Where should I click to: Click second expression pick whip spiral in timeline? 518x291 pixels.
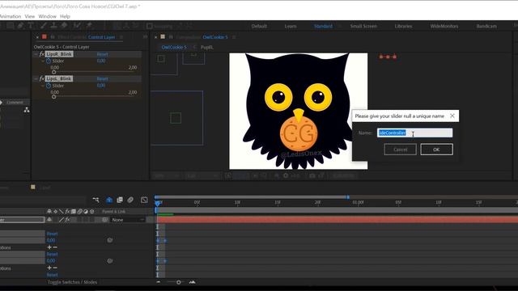click(x=110, y=261)
